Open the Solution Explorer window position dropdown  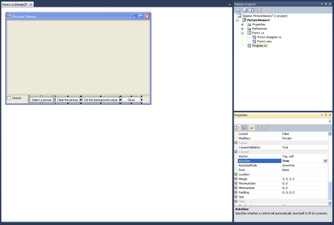tap(322, 4)
